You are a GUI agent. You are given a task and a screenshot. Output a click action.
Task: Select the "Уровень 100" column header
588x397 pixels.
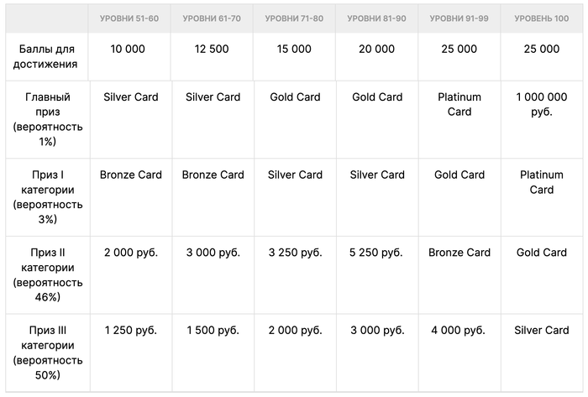click(541, 18)
